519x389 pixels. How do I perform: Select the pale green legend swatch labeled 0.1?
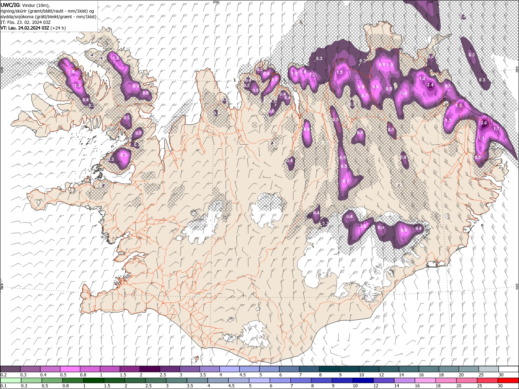pos(11,380)
